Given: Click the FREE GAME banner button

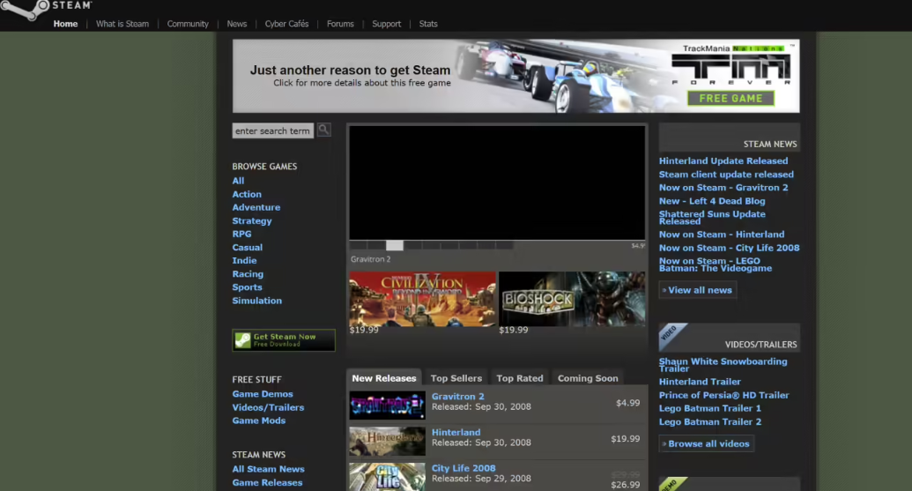Looking at the screenshot, I should click(x=730, y=99).
